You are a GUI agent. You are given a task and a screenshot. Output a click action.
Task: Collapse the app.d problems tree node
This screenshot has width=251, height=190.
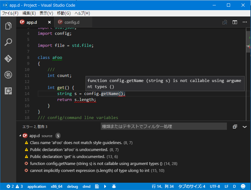click(x=20, y=136)
